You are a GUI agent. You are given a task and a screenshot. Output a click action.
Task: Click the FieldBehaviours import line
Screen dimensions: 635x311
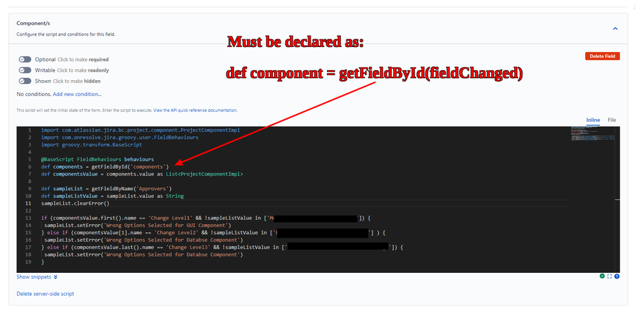tap(120, 137)
